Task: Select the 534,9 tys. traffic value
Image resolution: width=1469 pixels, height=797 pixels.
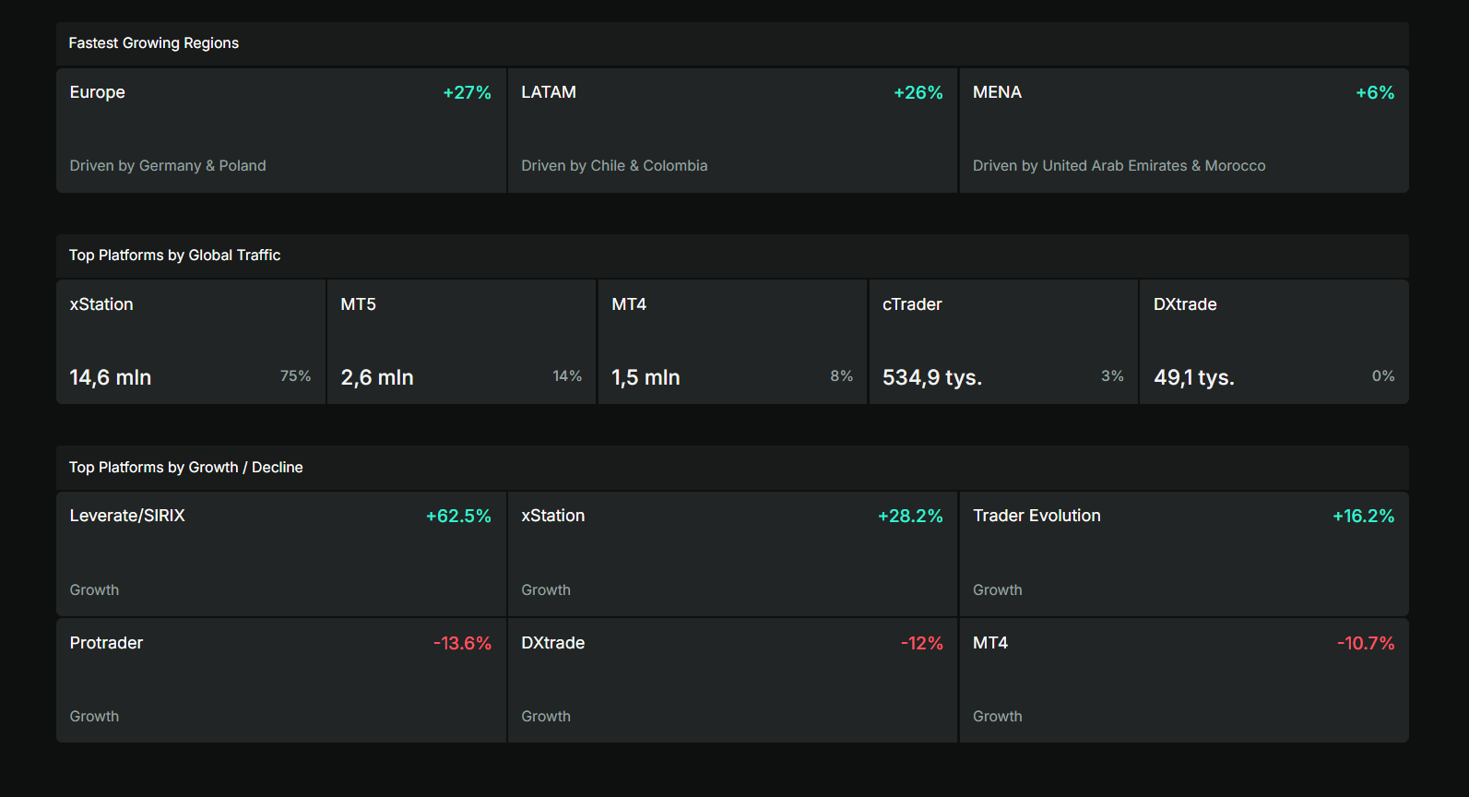Action: point(932,377)
